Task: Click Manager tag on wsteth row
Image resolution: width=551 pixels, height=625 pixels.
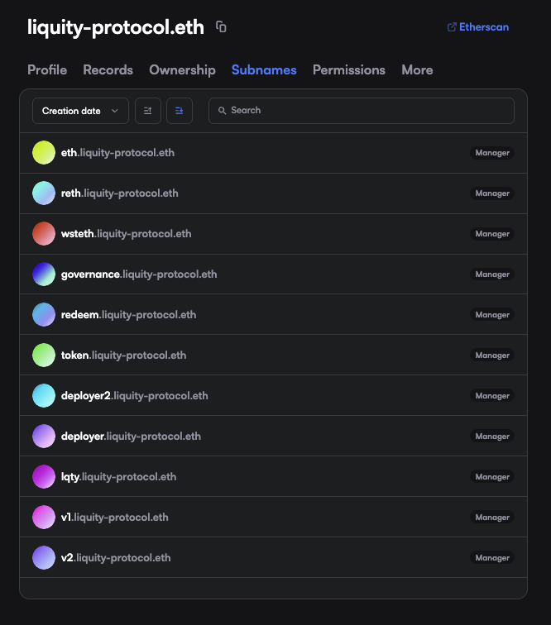Action: click(x=492, y=234)
